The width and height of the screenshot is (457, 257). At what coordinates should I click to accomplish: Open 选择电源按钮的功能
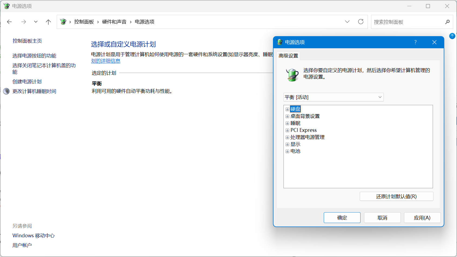coord(34,56)
